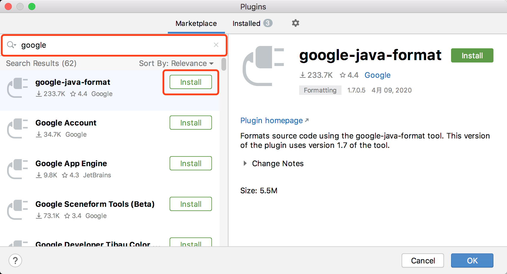Screen dimensions: 507x274
Task: Expand the Change Notes section
Action: [x=245, y=164]
